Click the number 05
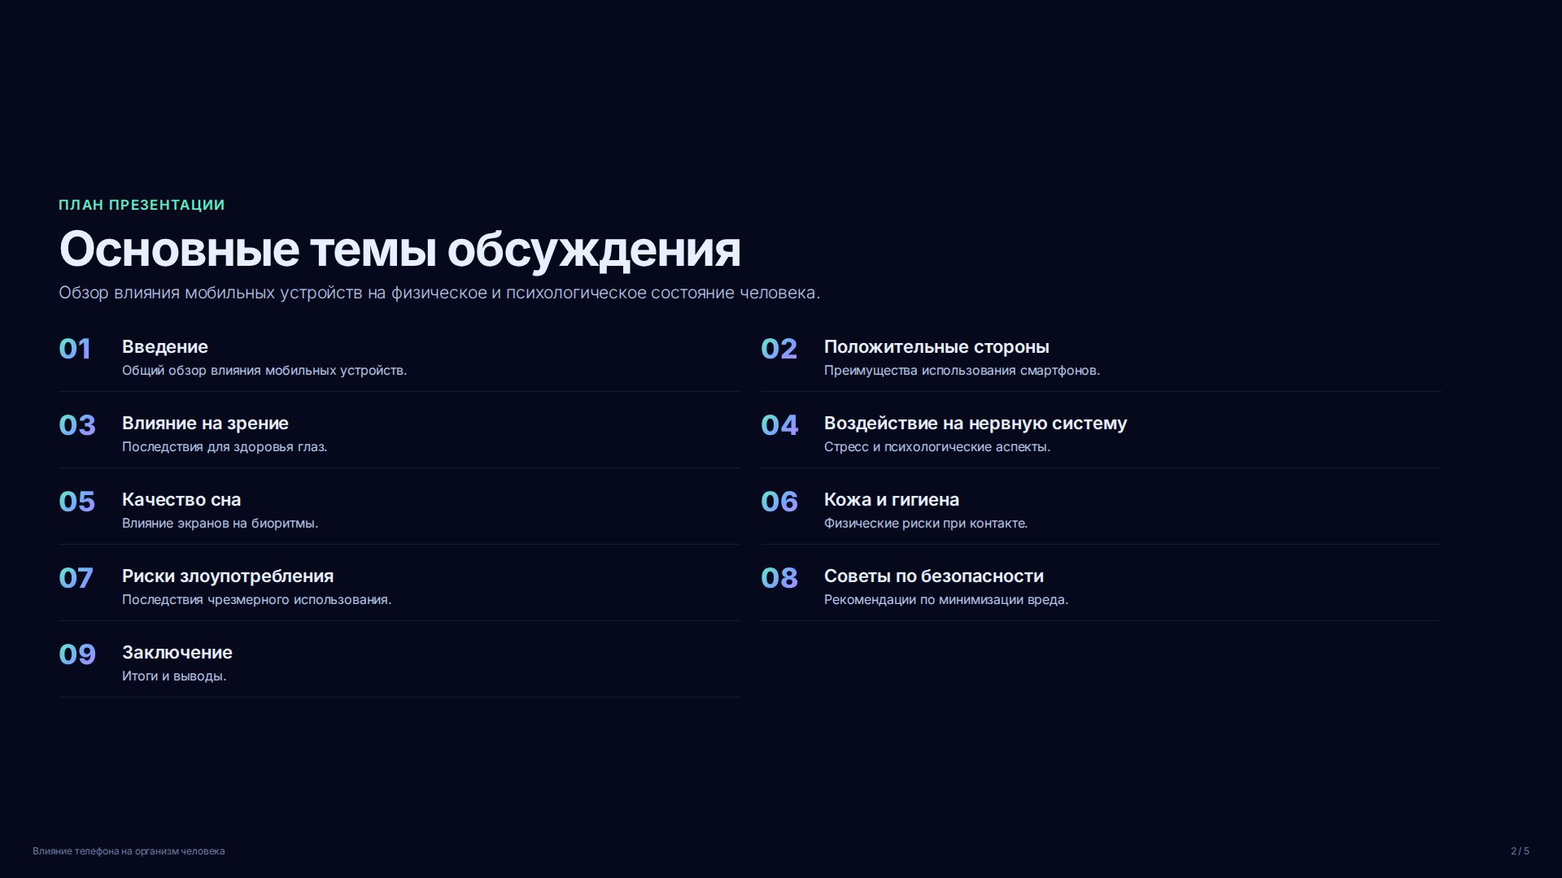 [76, 502]
